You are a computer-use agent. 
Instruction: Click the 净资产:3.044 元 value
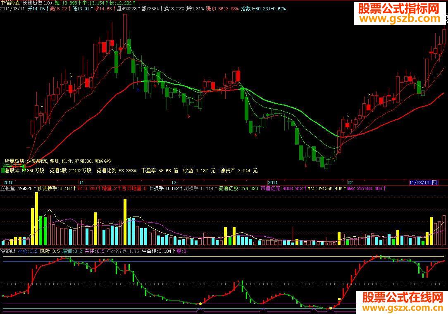239,171
